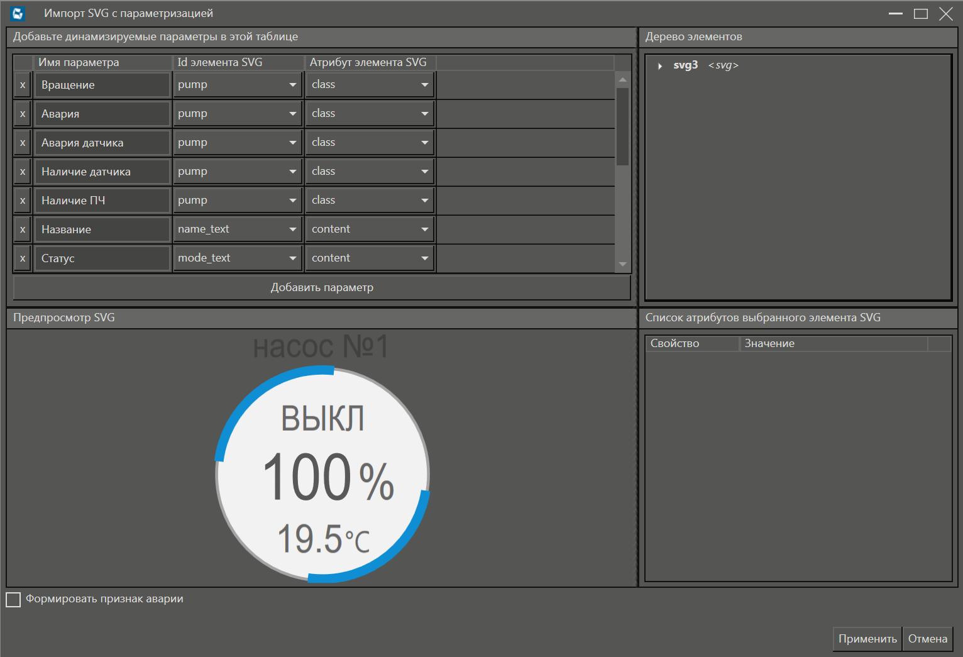Open attribute dropdown for Авария row
This screenshot has height=657, width=963.
(x=370, y=114)
